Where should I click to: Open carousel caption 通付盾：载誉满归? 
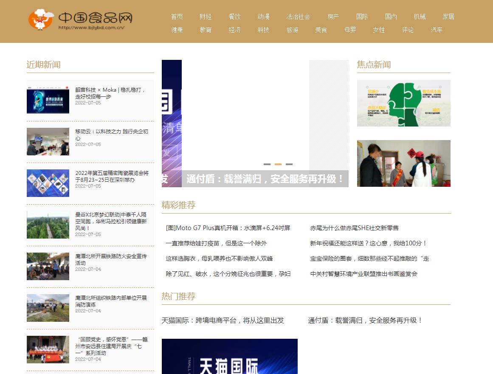pos(265,179)
